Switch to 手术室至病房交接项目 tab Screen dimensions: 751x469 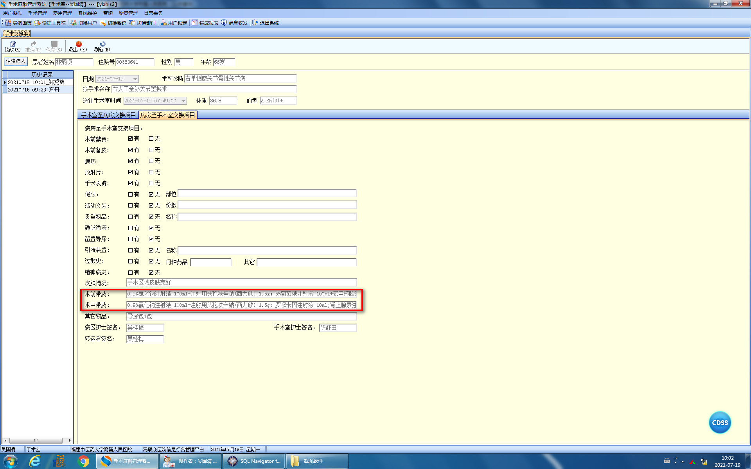pyautogui.click(x=108, y=115)
